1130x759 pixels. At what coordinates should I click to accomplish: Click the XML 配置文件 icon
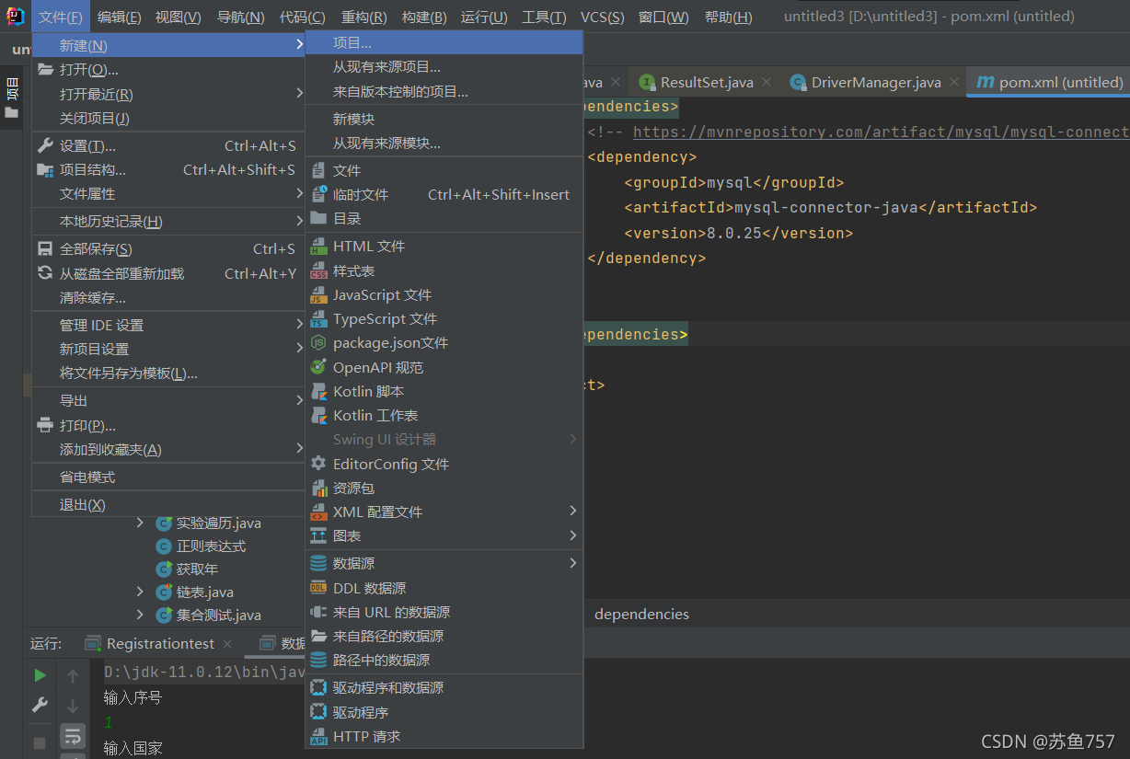tap(318, 512)
